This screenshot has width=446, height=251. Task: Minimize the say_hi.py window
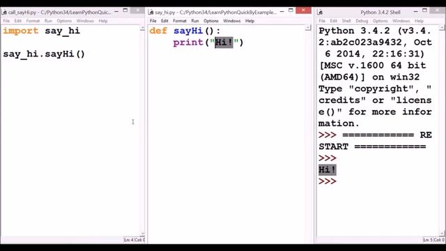coord(282,11)
